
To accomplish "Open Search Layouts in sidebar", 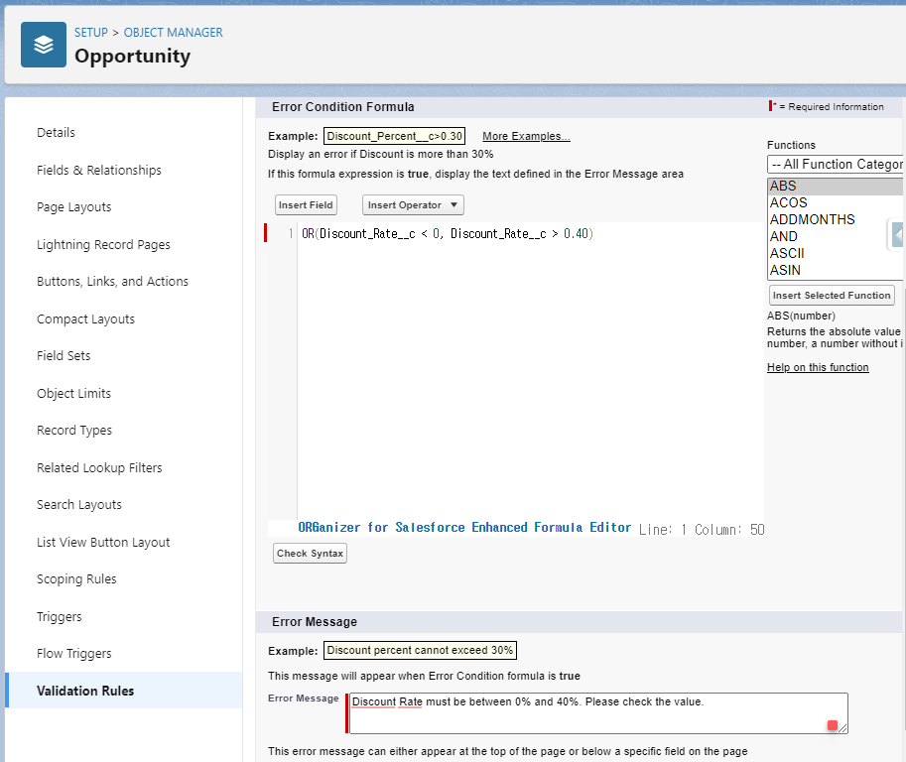I will pos(79,505).
